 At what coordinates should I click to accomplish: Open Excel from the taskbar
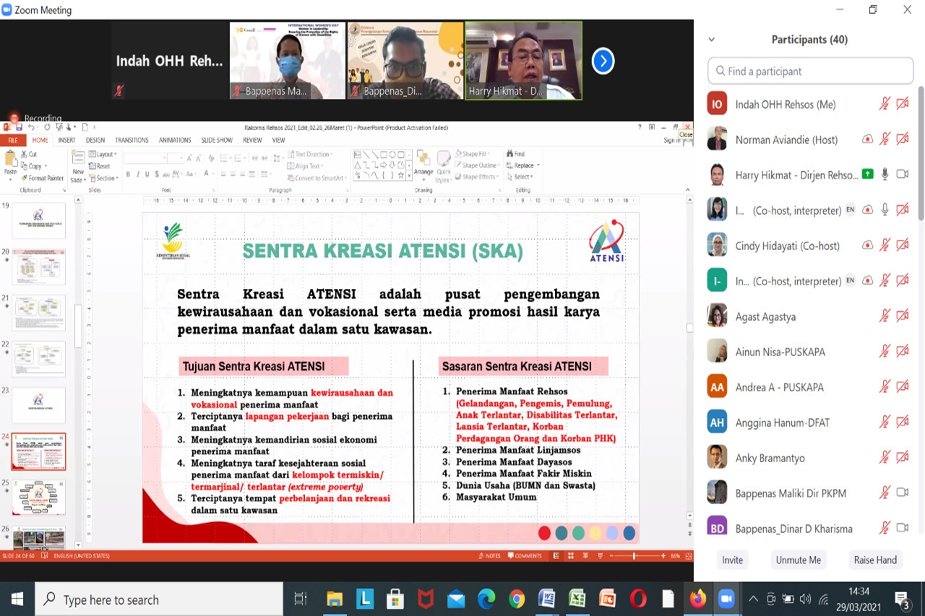tap(577, 599)
